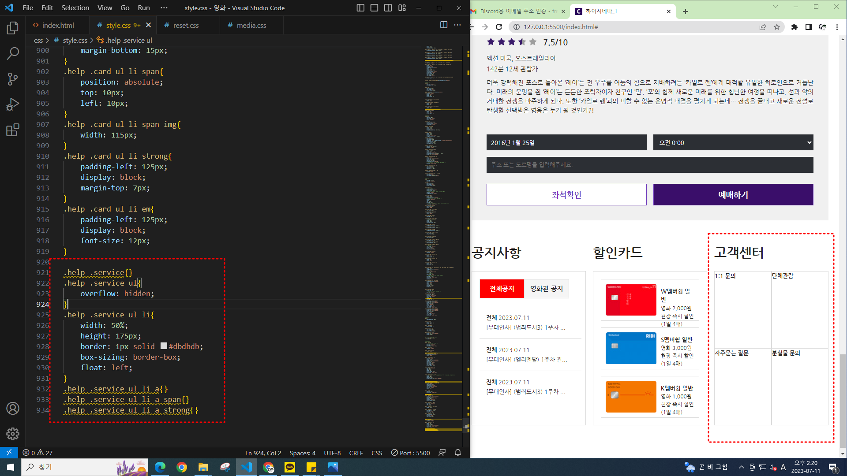Viewport: 847px width, 476px height.
Task: Toggle Primary Side Bar layout button
Action: pos(360,8)
